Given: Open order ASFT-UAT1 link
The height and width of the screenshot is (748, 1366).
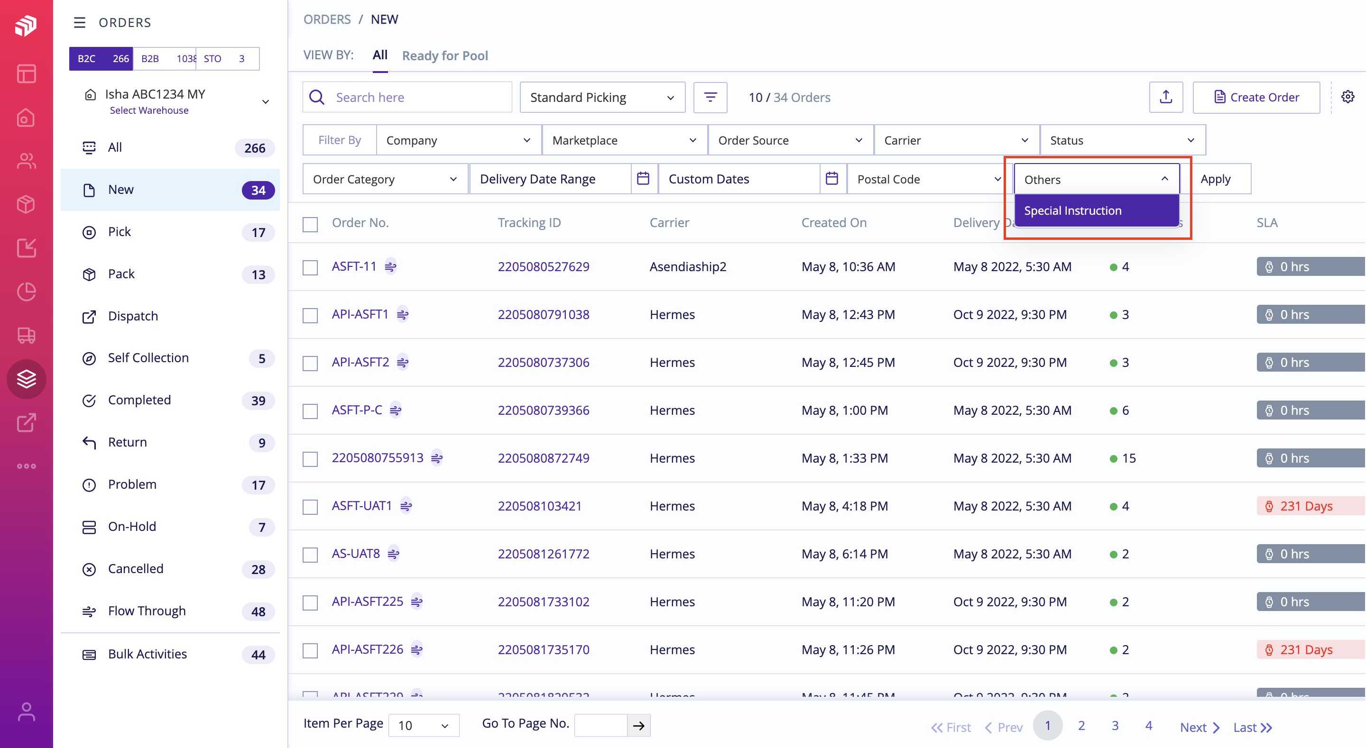Looking at the screenshot, I should [361, 506].
